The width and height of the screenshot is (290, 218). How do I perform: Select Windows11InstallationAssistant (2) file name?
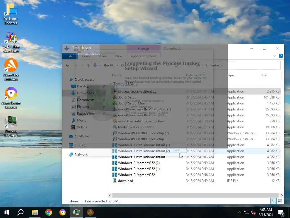[144, 151]
